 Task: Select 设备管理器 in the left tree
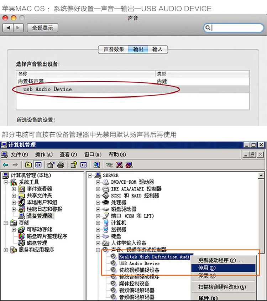tap(40, 216)
